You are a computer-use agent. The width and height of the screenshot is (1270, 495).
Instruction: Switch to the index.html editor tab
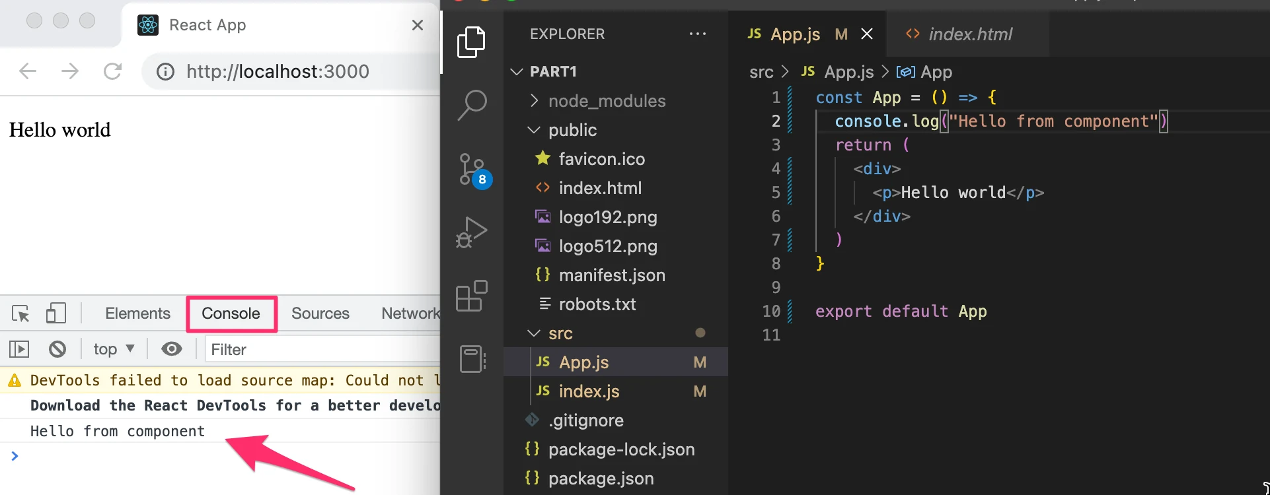[966, 34]
